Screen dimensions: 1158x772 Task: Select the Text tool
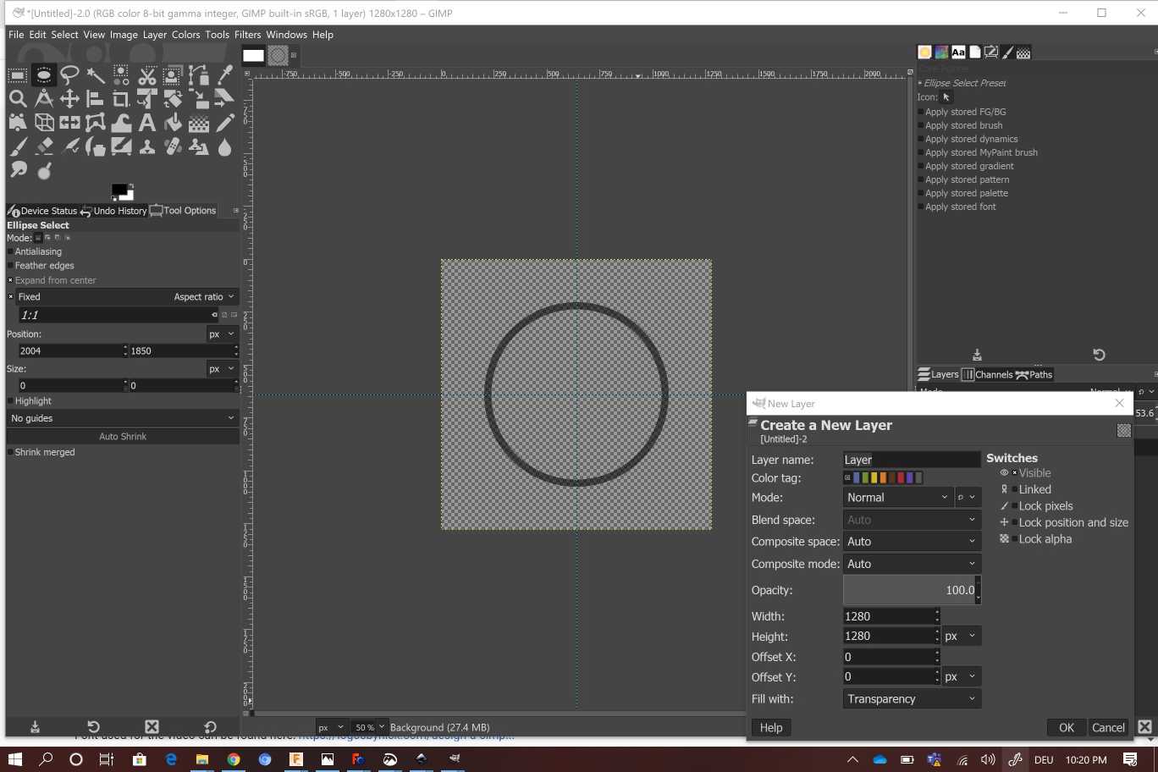(147, 123)
